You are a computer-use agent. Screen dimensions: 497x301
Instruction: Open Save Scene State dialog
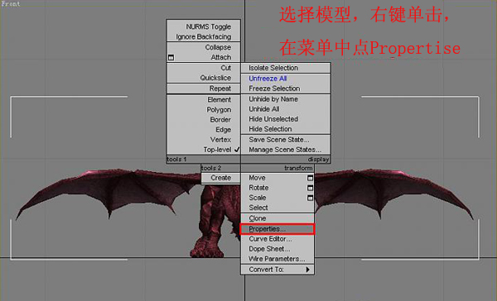(279, 140)
